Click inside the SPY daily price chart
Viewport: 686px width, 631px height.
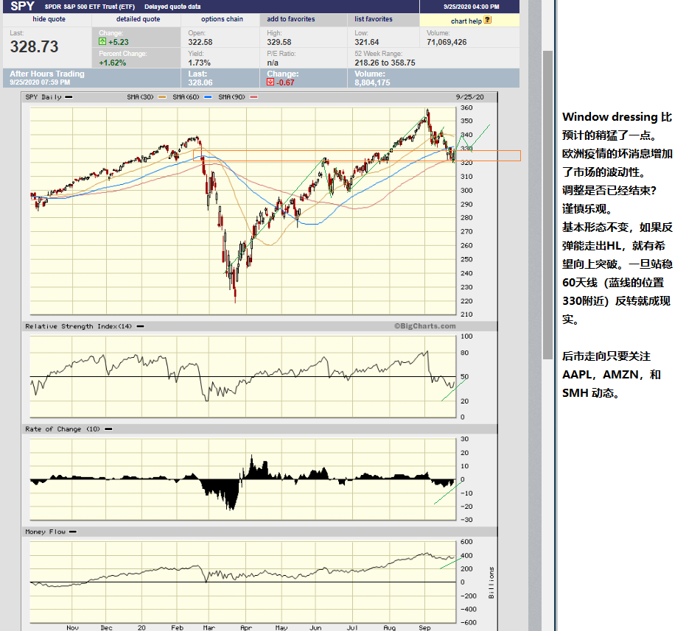click(x=243, y=211)
